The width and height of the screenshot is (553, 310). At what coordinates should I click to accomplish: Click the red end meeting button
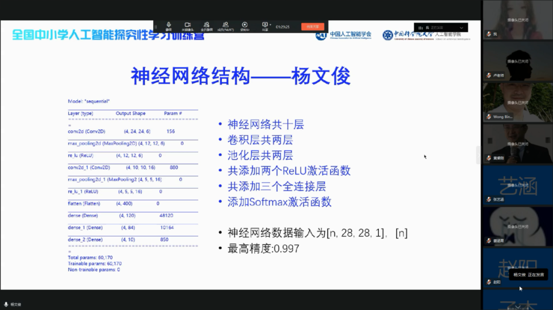[x=312, y=27]
